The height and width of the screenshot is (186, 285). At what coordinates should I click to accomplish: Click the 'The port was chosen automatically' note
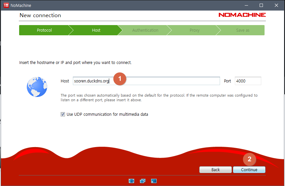159,98
